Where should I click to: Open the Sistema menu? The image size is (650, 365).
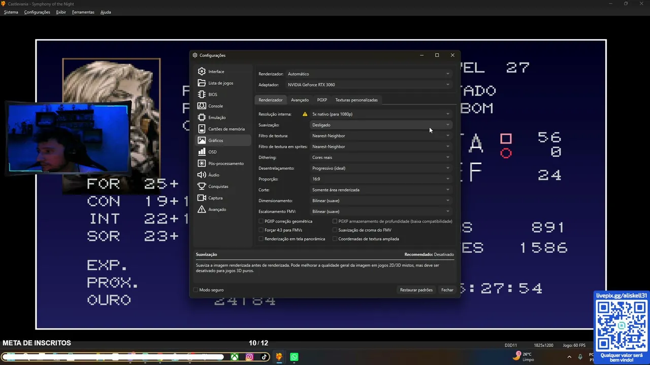[x=11, y=12]
